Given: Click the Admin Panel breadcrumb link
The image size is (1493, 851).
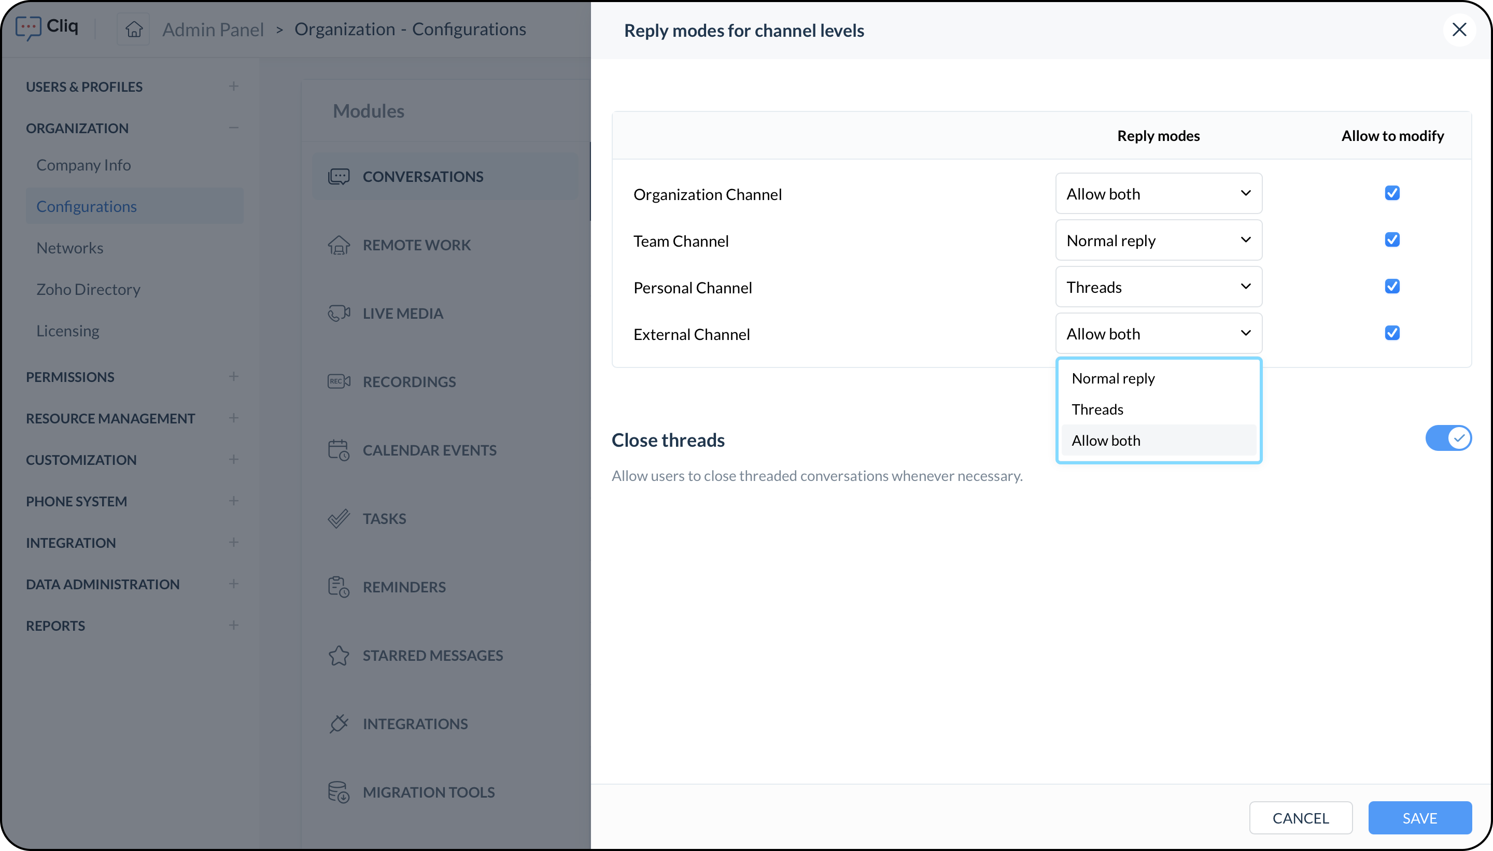Looking at the screenshot, I should (213, 29).
